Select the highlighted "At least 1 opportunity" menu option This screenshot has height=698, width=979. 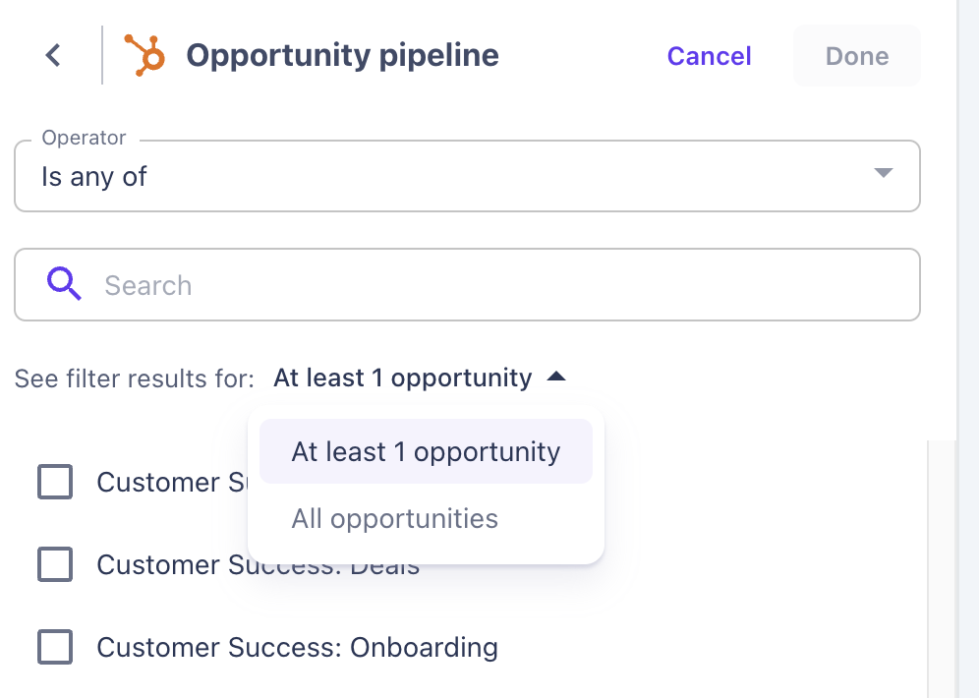coord(426,452)
